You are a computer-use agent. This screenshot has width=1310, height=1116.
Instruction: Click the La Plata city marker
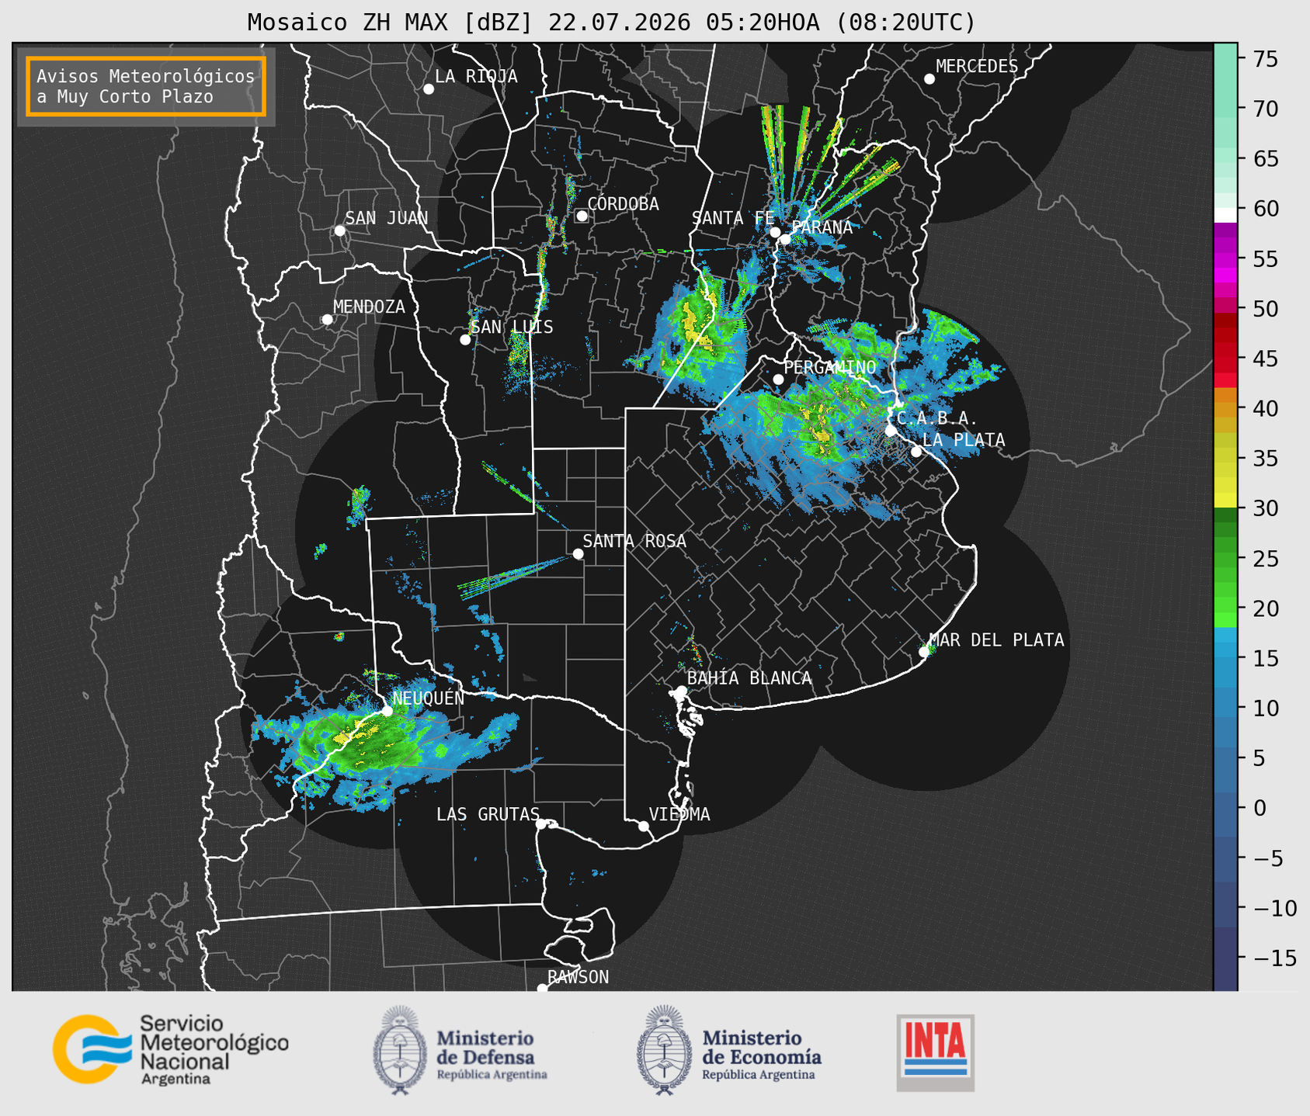916,452
